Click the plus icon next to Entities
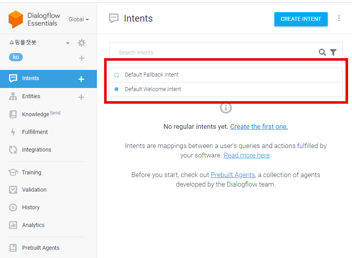The width and height of the screenshot is (352, 258). click(81, 96)
